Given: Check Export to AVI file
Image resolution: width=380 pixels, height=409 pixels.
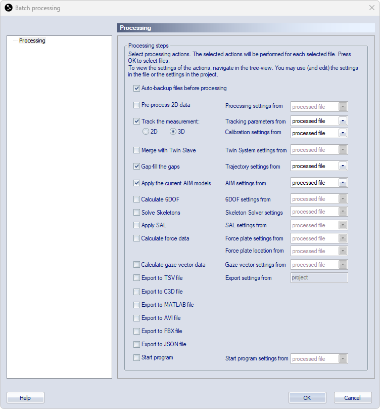Looking at the screenshot, I should point(136,318).
